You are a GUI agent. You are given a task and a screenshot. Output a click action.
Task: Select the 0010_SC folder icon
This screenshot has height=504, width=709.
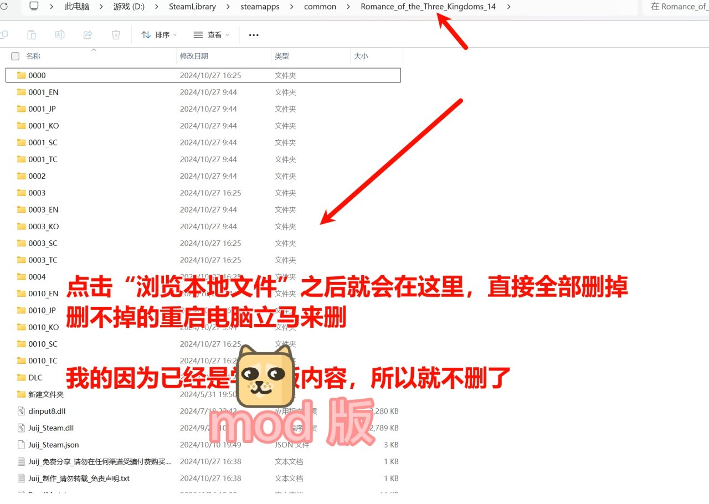(21, 344)
